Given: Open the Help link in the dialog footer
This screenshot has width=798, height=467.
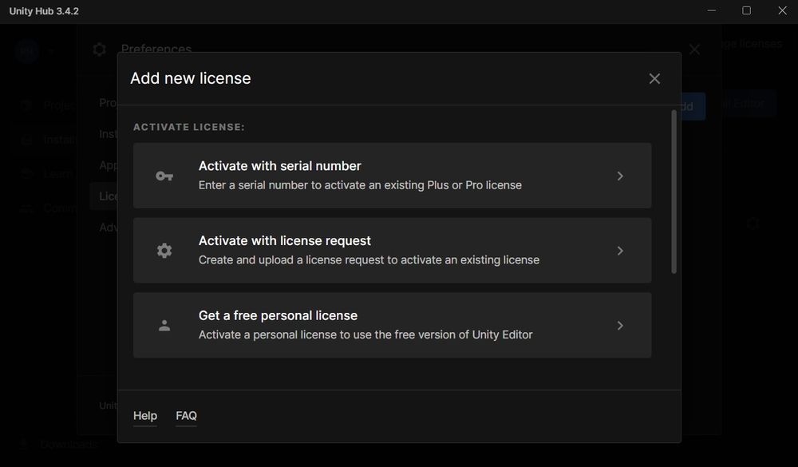Looking at the screenshot, I should (145, 415).
